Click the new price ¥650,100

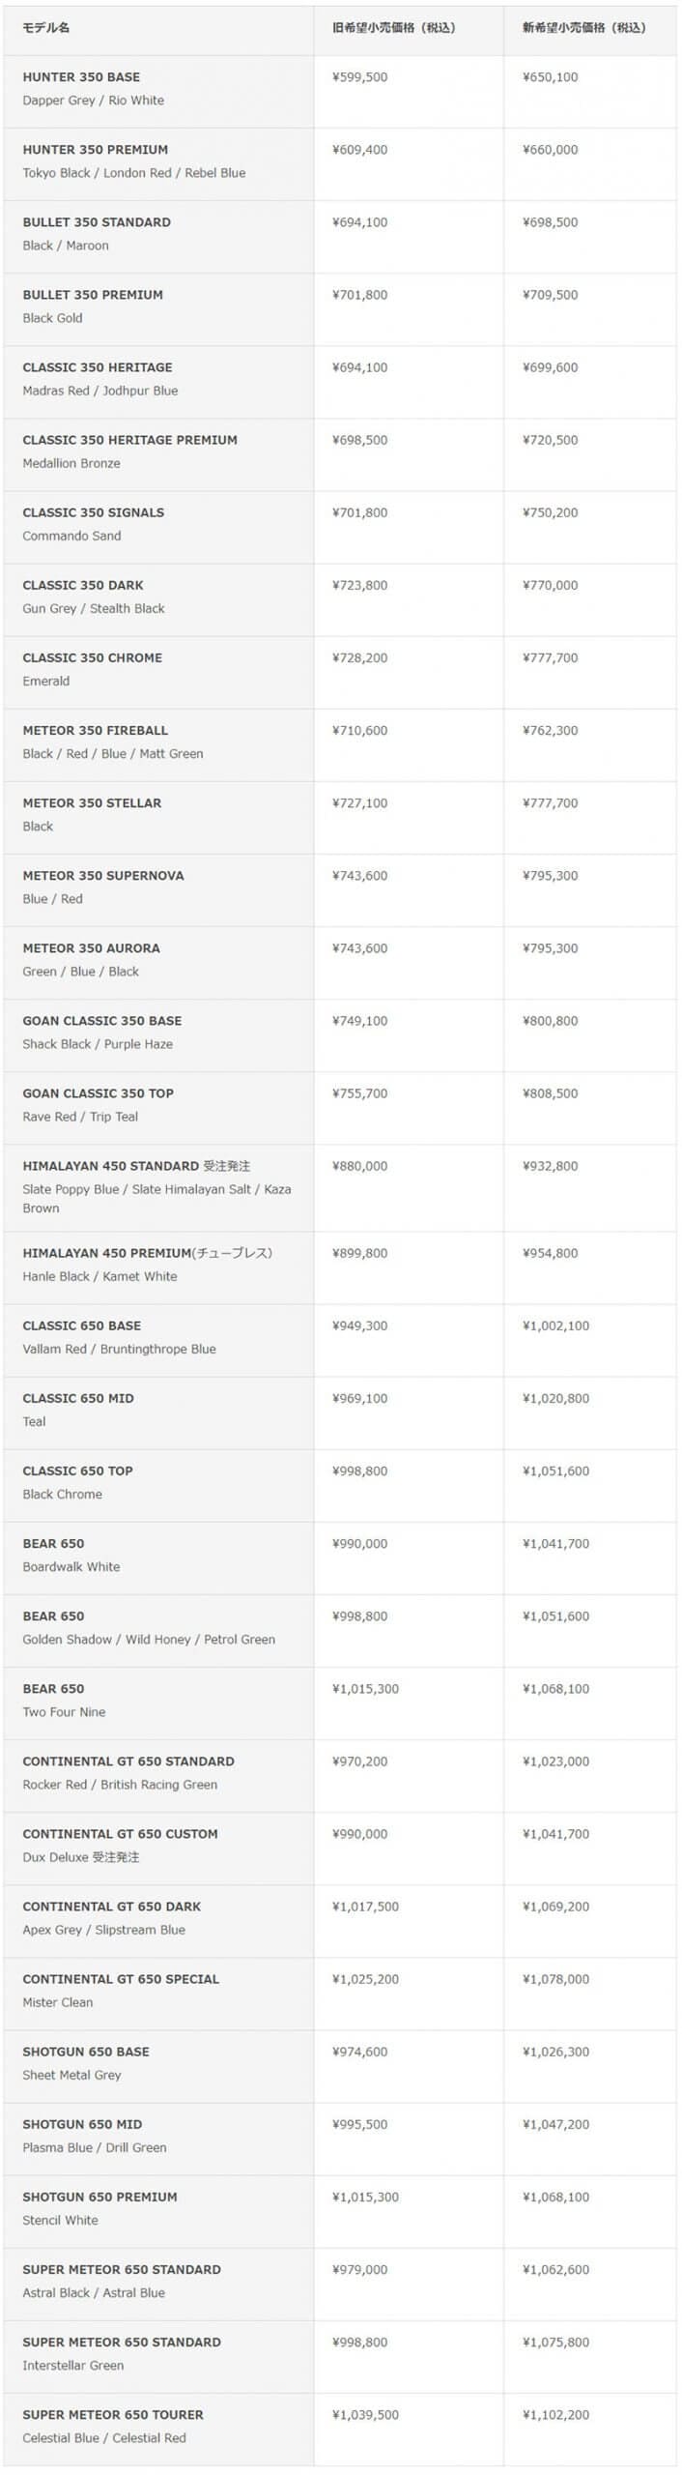click(x=551, y=77)
